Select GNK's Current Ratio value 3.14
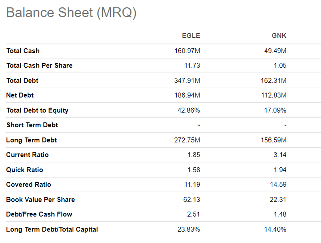The image size is (321, 243). (x=280, y=155)
